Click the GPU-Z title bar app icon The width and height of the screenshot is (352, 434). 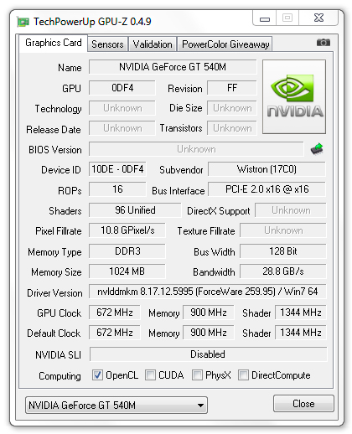(x=23, y=22)
